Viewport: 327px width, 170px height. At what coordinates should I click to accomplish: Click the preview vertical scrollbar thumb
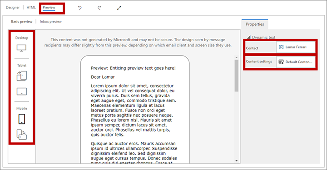tap(237, 76)
